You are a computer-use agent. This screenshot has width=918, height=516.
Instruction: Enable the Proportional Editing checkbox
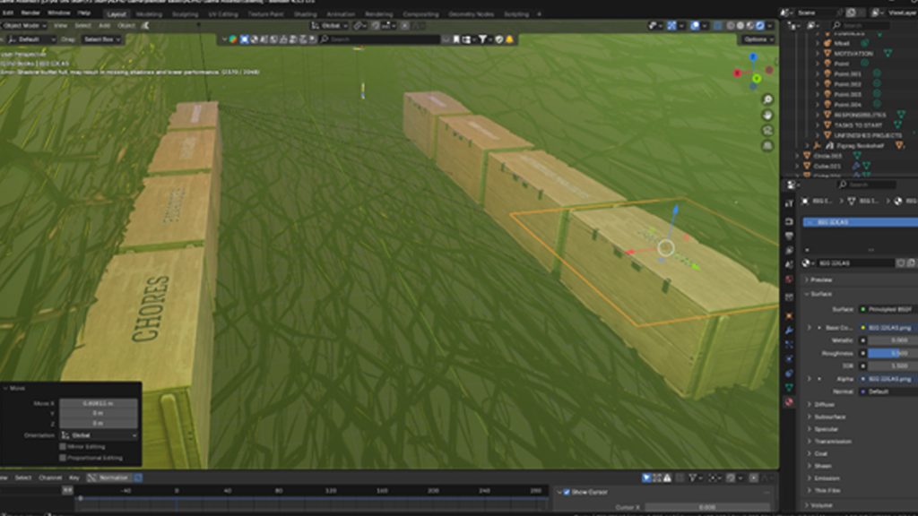(63, 458)
